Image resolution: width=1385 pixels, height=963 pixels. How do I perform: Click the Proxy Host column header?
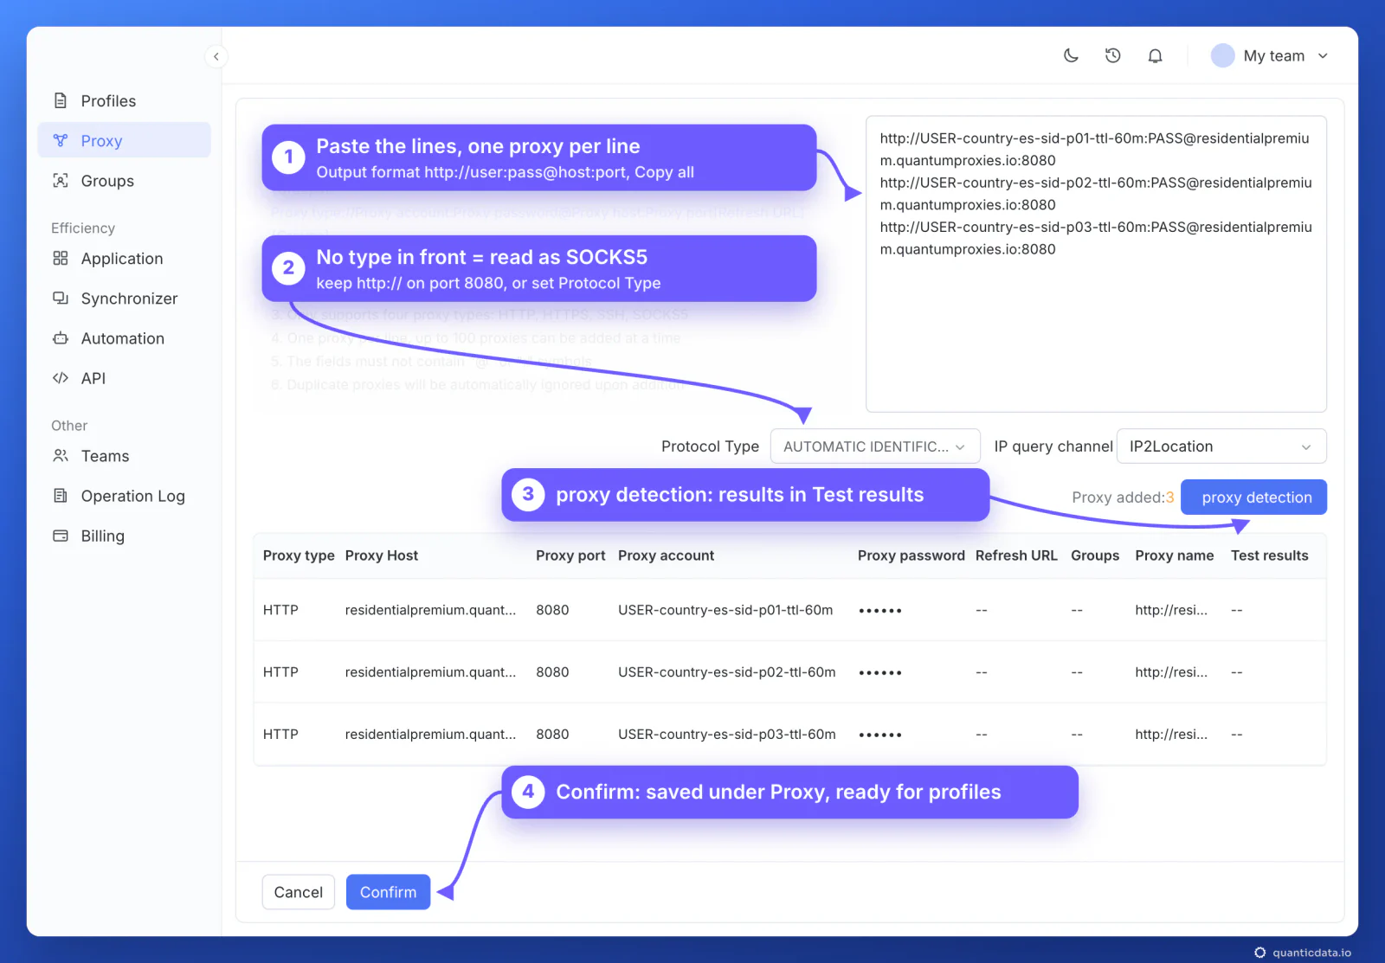click(x=381, y=555)
